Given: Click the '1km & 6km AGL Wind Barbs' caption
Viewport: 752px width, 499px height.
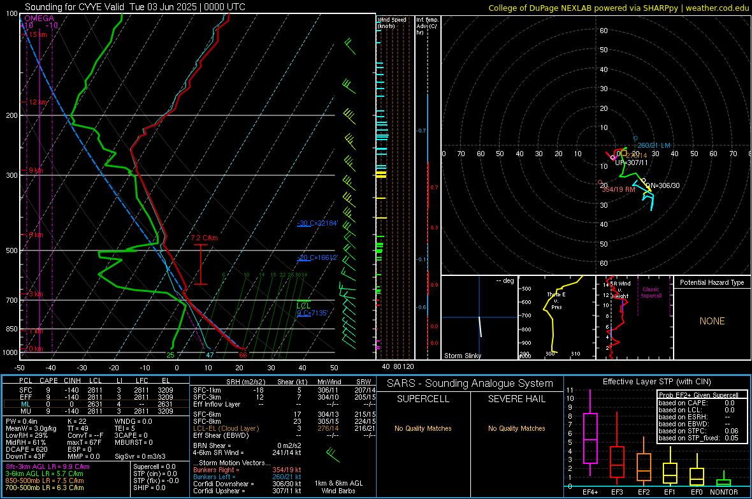Looking at the screenshot, I should pos(338,487).
